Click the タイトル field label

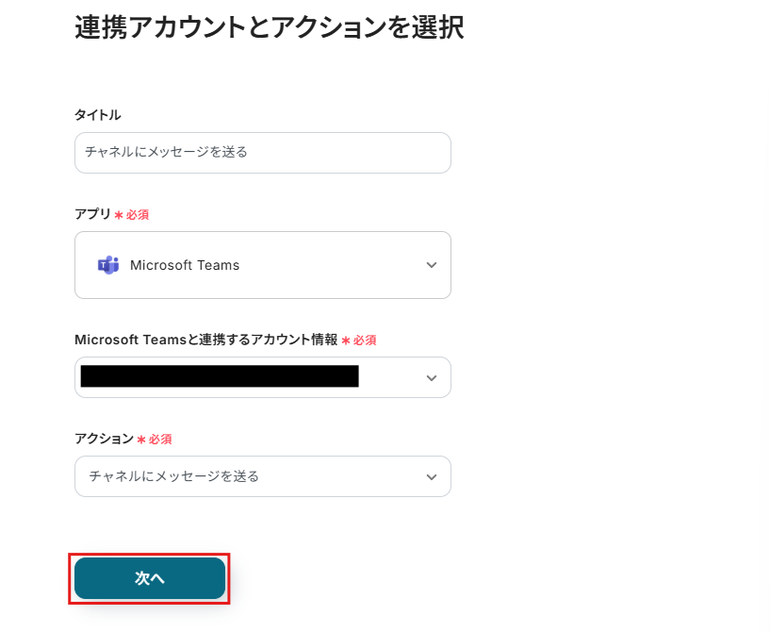pyautogui.click(x=97, y=115)
